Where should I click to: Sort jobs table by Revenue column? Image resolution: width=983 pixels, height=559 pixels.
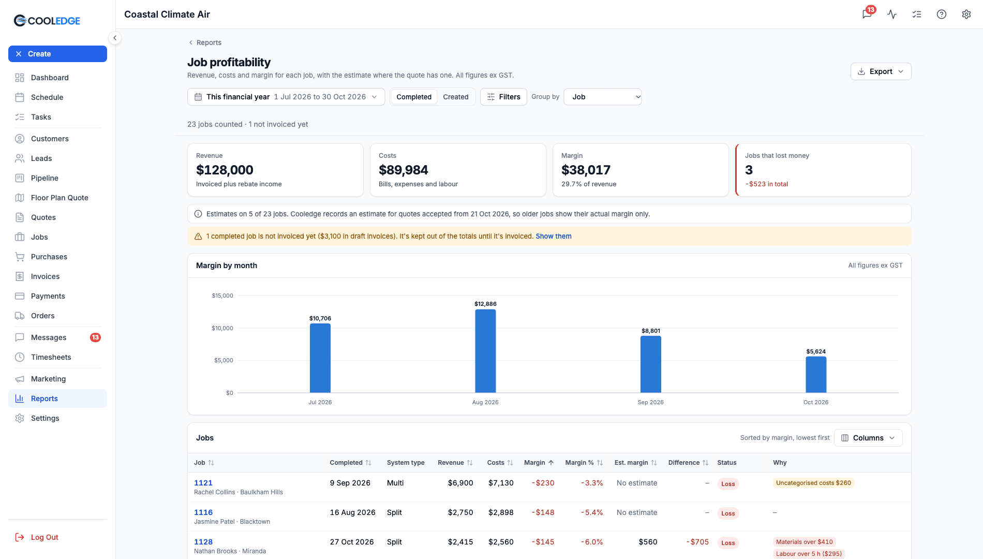point(455,463)
